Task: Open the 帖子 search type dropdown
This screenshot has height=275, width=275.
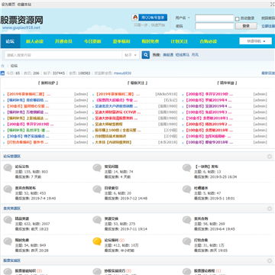Action: point(131,55)
